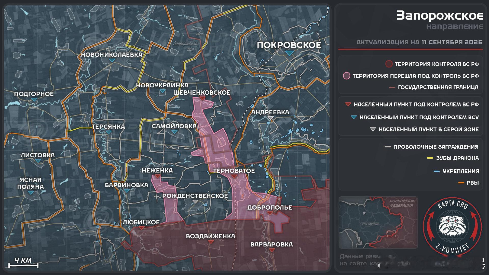Click the yellow dragon's teeth legend line
489x275 pixels.
[430, 158]
